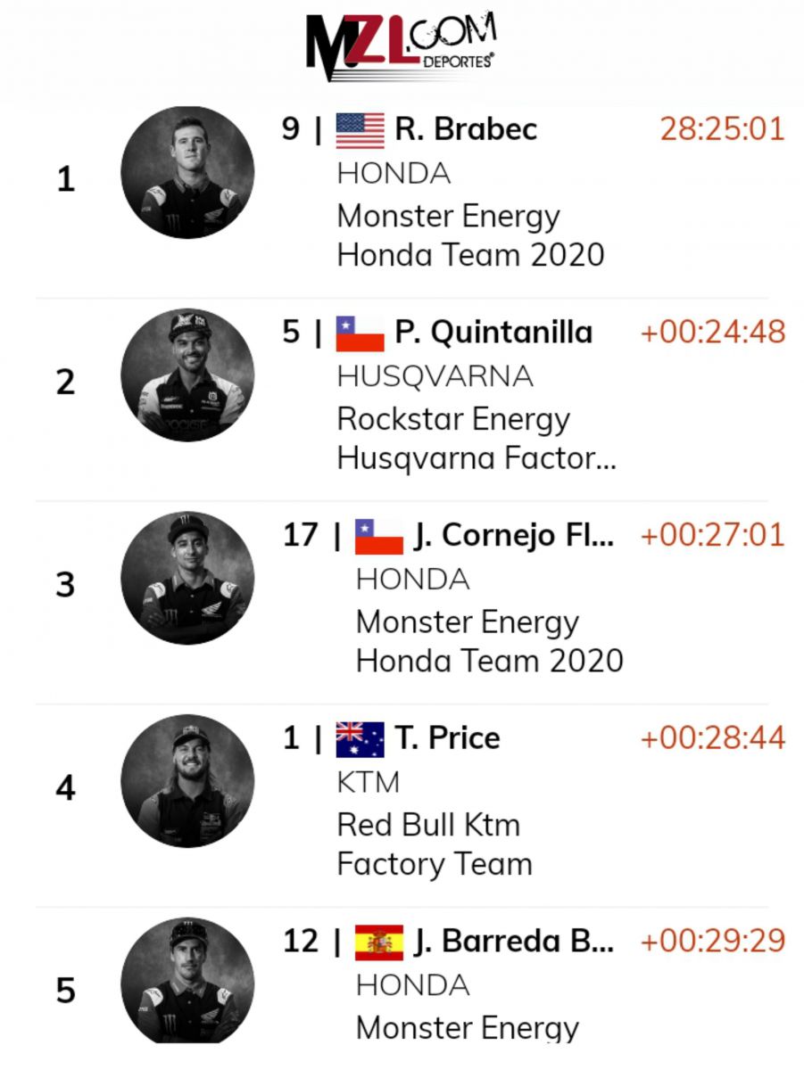
Task: Open P. Quintanilla's rider portrait
Action: tap(187, 375)
